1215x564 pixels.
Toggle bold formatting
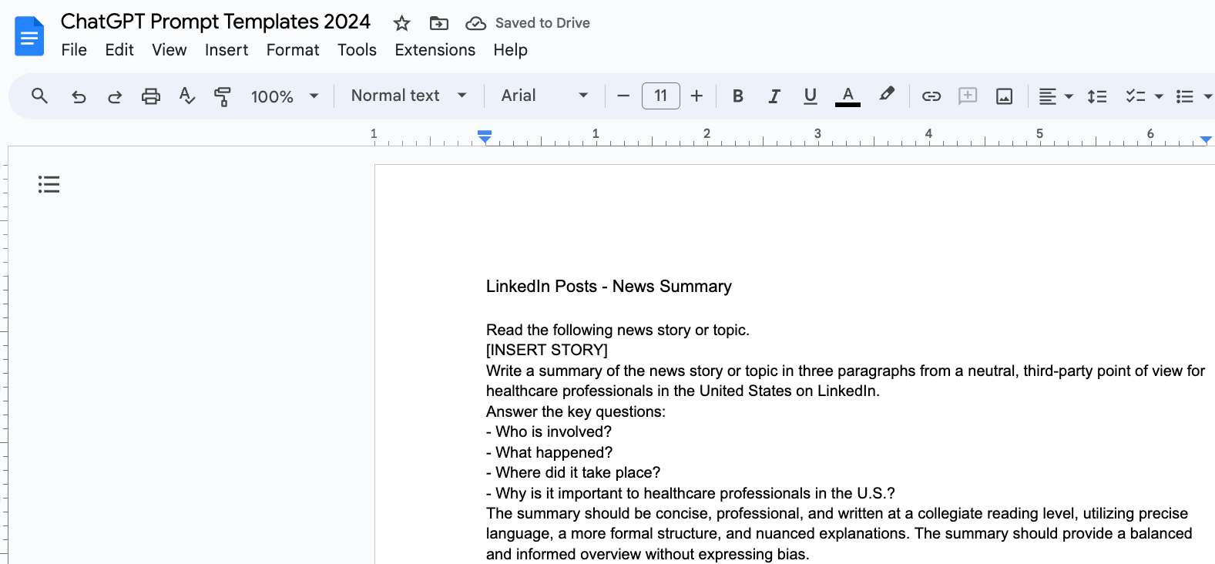click(x=737, y=96)
